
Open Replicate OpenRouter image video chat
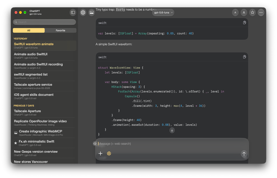44,123
